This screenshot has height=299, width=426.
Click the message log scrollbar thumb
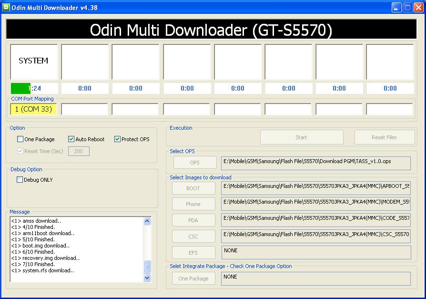coord(147,267)
